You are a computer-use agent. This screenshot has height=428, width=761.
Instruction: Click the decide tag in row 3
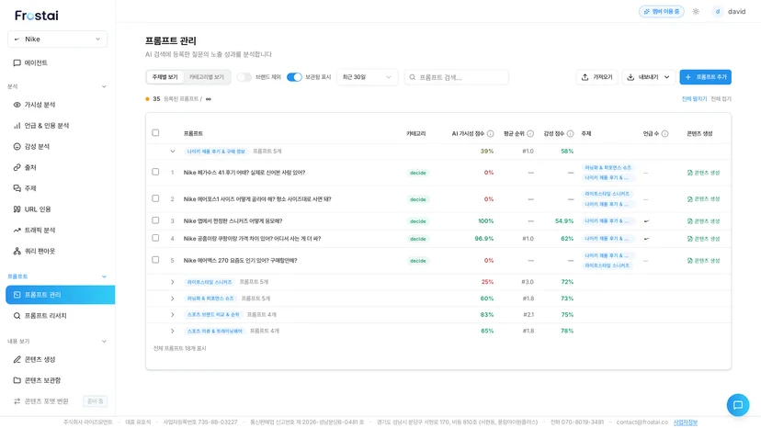point(418,221)
